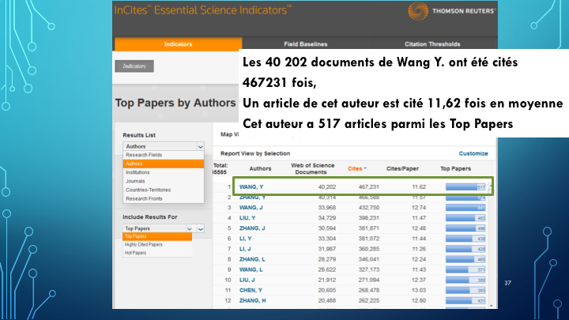Click LI, Y top papers bar
569x320 pixels.
[465, 239]
